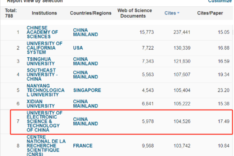
Task: Click China Mainland link in Xidian row
Action: pyautogui.click(x=85, y=104)
